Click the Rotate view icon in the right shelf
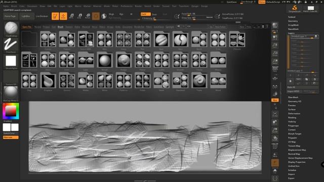 (x=275, y=138)
